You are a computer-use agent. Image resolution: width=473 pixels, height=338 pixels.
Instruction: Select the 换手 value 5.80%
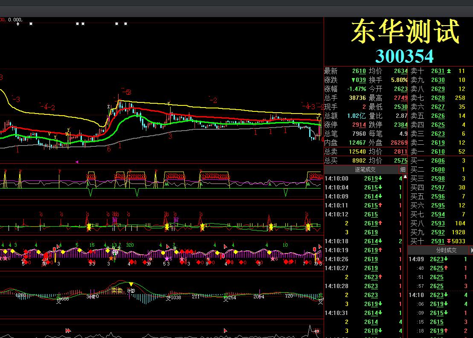pos(399,80)
